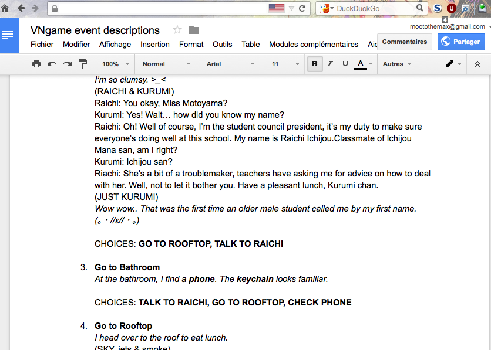Move document using the folder icon

(x=194, y=30)
